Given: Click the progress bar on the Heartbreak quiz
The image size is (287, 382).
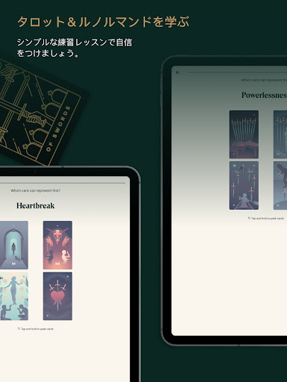Looking at the screenshot, I should point(63,183).
